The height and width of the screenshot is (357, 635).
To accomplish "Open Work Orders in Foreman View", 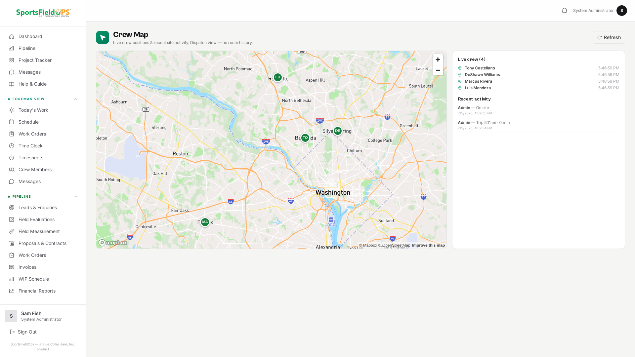I will [43, 134].
